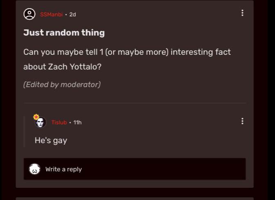
Task: Click the 2d timestamp on the post
Action: coord(72,14)
